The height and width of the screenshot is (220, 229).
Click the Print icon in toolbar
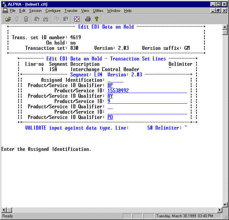point(88,19)
